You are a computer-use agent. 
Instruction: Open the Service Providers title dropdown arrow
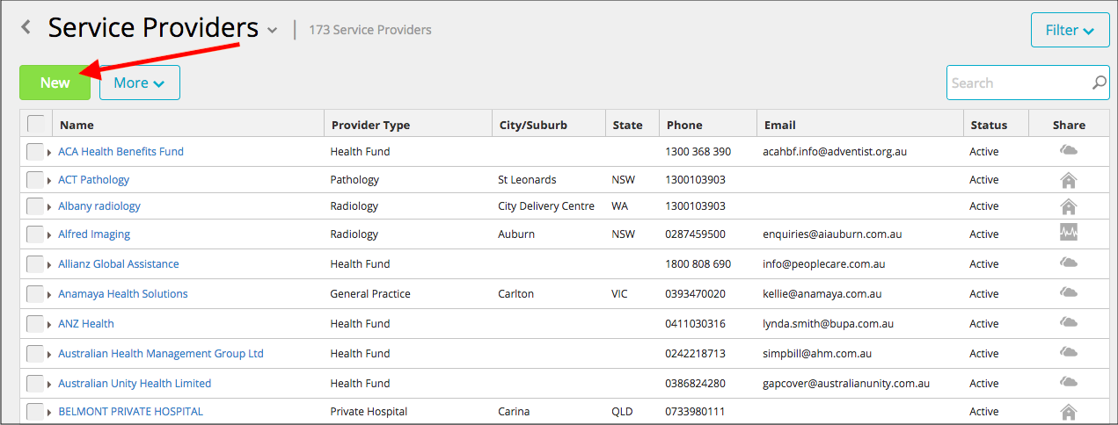(x=272, y=31)
